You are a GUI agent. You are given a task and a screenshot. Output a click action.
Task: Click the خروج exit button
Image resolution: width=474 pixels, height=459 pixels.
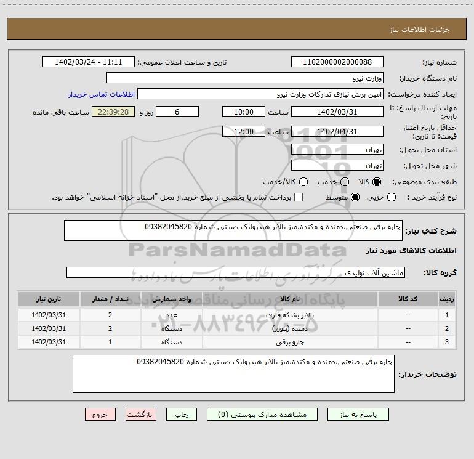click(100, 415)
